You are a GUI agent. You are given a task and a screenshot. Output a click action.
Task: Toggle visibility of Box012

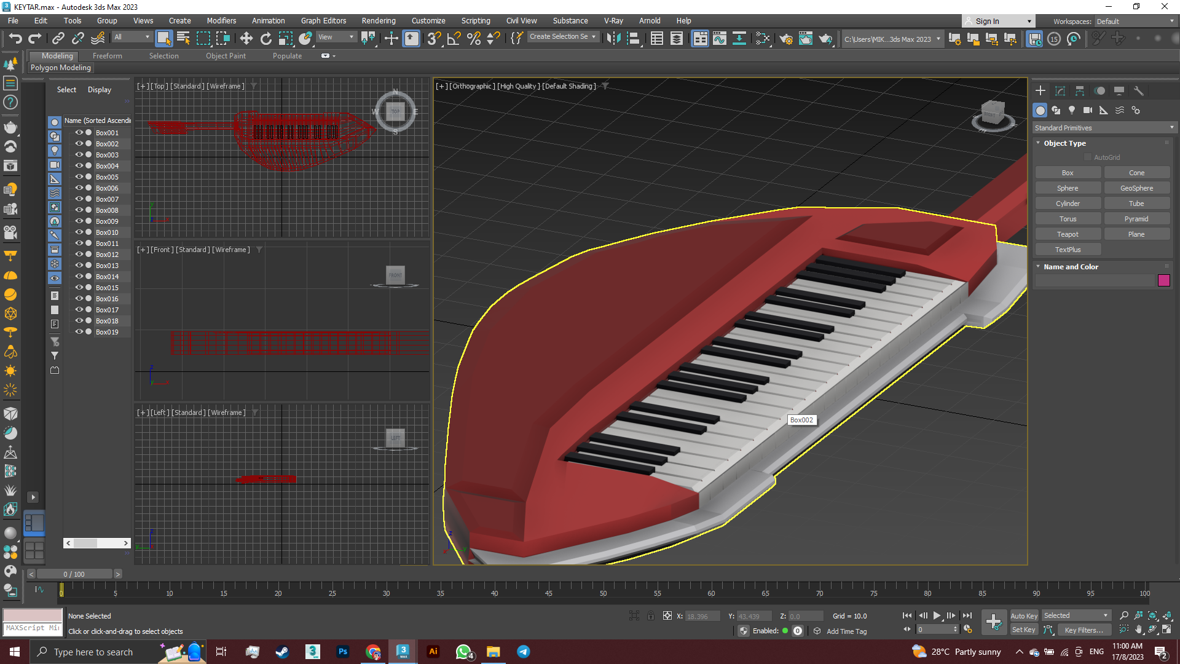point(79,255)
